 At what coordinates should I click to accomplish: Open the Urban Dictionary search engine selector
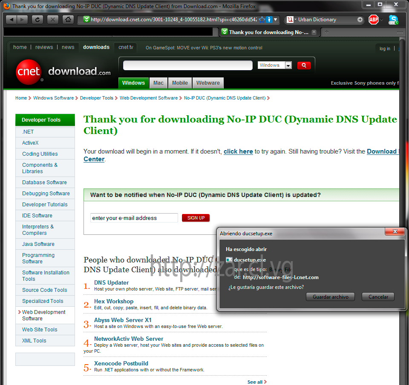pos(291,20)
